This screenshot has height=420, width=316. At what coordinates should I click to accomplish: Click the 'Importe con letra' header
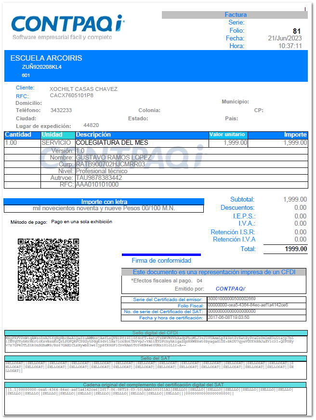coord(104,202)
